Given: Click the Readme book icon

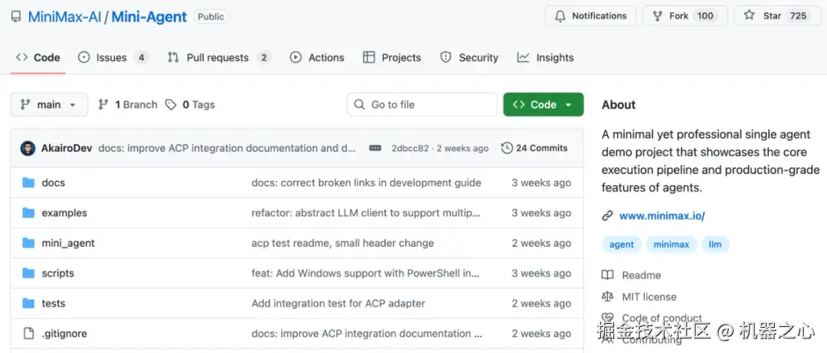Looking at the screenshot, I should click(607, 275).
